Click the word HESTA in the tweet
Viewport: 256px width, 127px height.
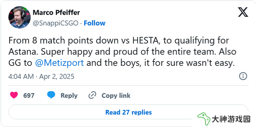[145, 41]
